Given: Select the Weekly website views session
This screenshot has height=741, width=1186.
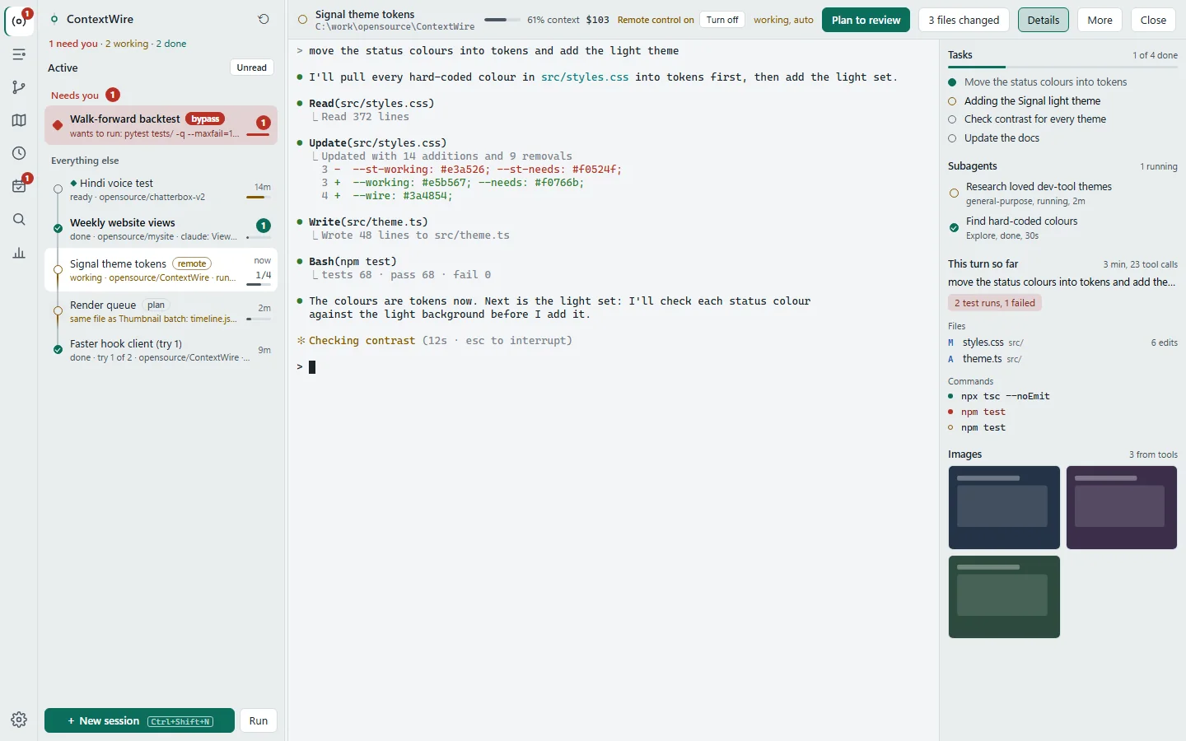Looking at the screenshot, I should (161, 229).
